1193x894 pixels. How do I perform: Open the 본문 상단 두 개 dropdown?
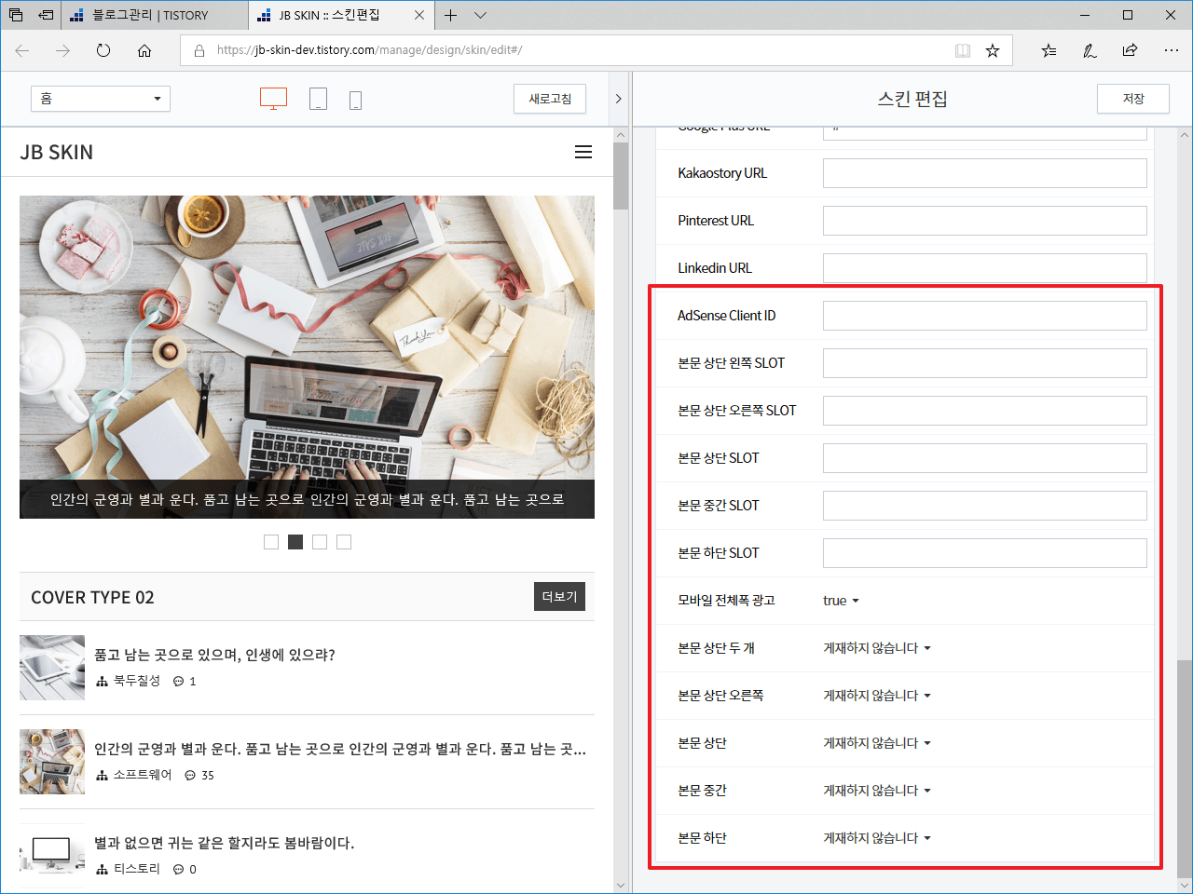click(x=877, y=648)
